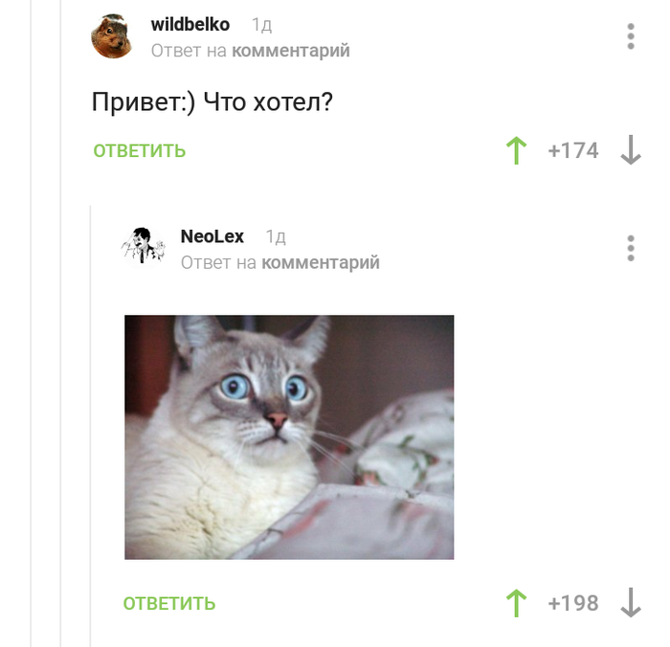The height and width of the screenshot is (647, 670).
Task: Click NeoLex's sketch avatar
Action: point(143,248)
